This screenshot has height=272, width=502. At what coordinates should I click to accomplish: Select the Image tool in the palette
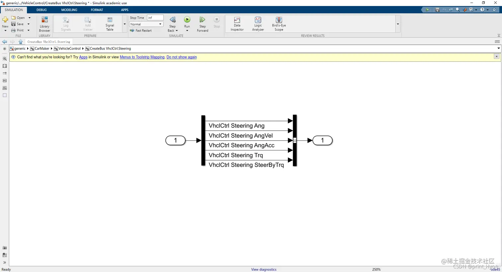5,88
